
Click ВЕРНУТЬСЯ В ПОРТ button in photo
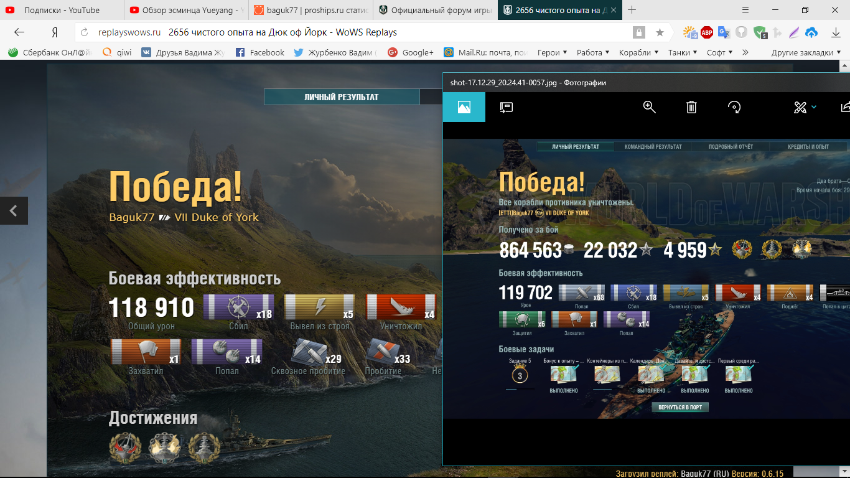680,407
